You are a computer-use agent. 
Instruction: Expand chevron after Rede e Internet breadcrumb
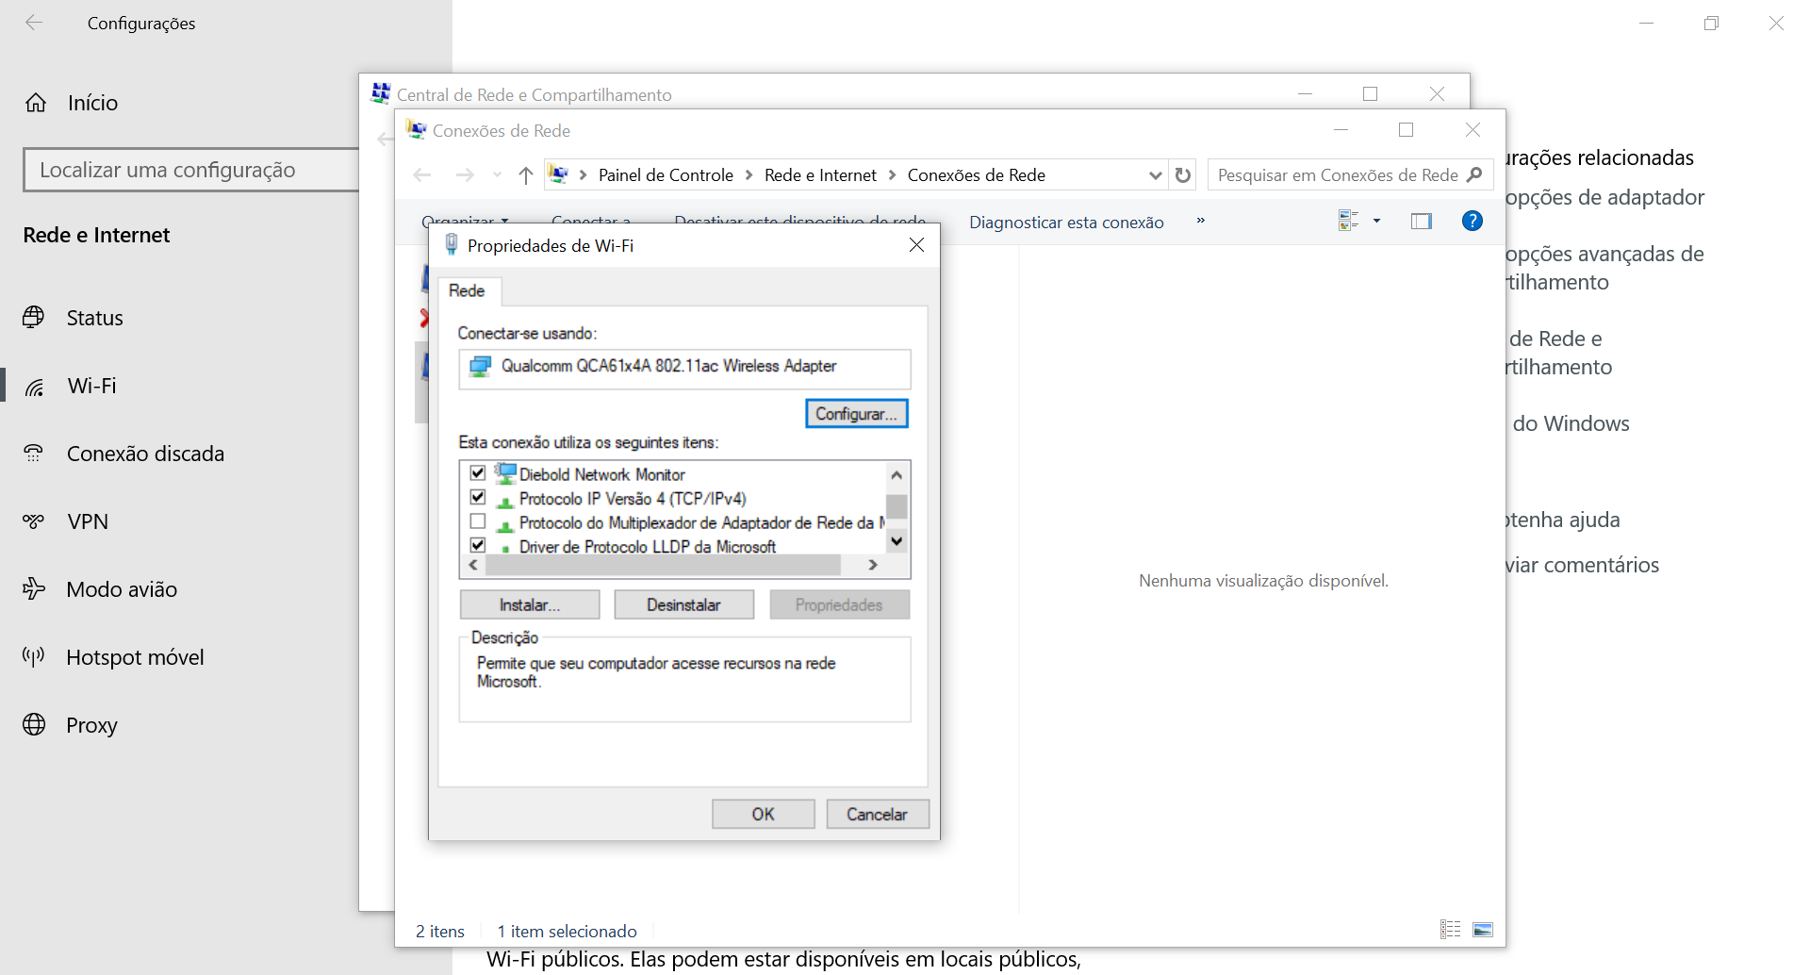pos(892,174)
